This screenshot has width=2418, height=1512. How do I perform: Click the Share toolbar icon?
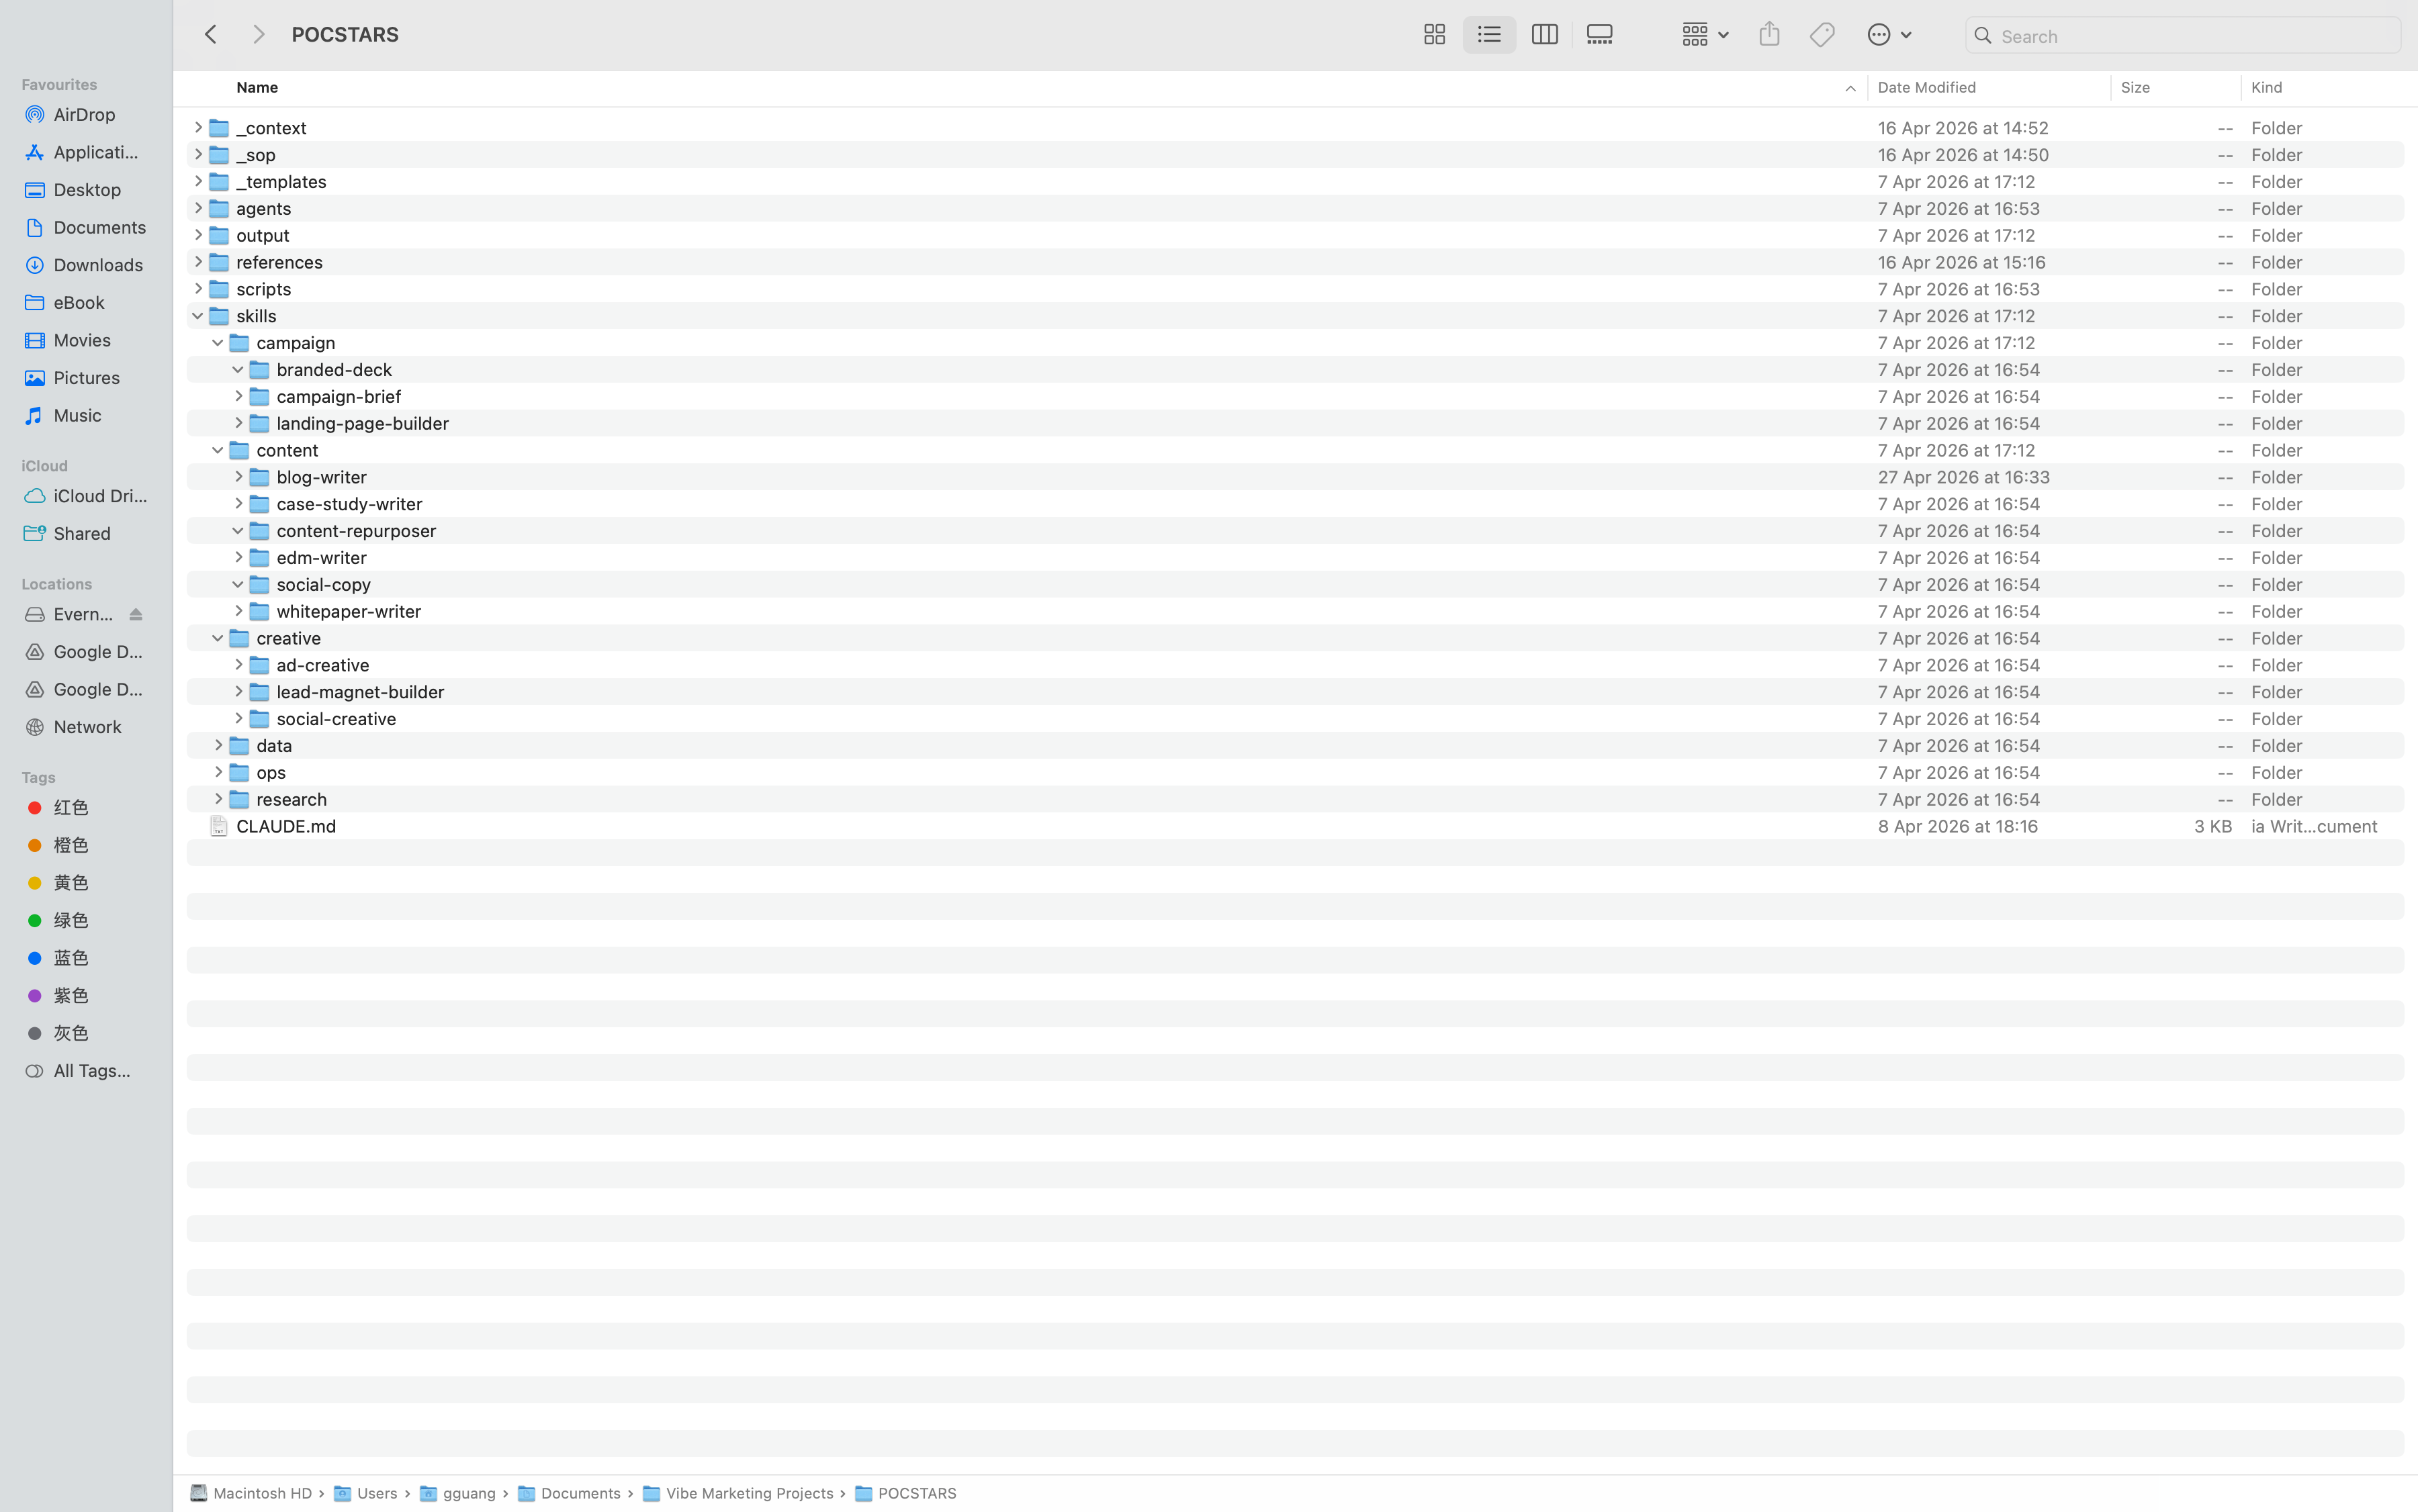(1768, 35)
